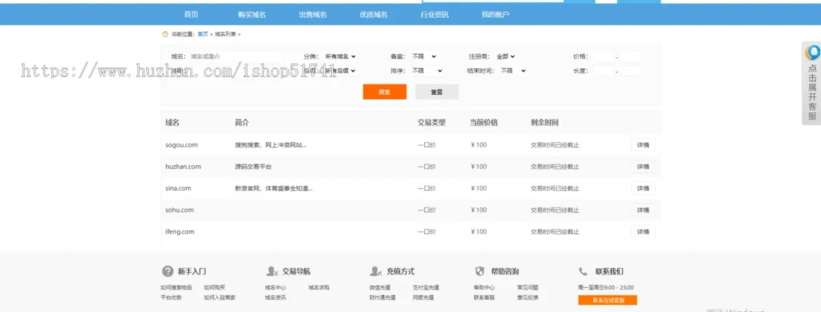The width and height of the screenshot is (821, 312).
Task: Open 详情 for huzhan.com
Action: 642,167
